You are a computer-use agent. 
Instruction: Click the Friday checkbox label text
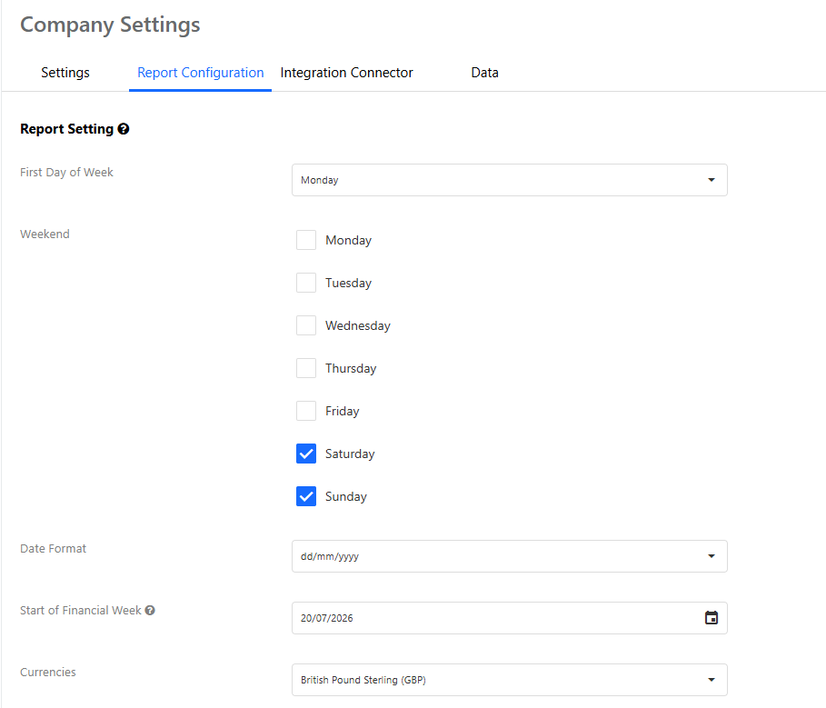coord(342,412)
